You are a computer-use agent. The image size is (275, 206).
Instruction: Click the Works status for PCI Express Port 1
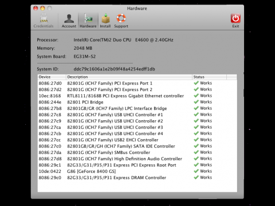206,83
